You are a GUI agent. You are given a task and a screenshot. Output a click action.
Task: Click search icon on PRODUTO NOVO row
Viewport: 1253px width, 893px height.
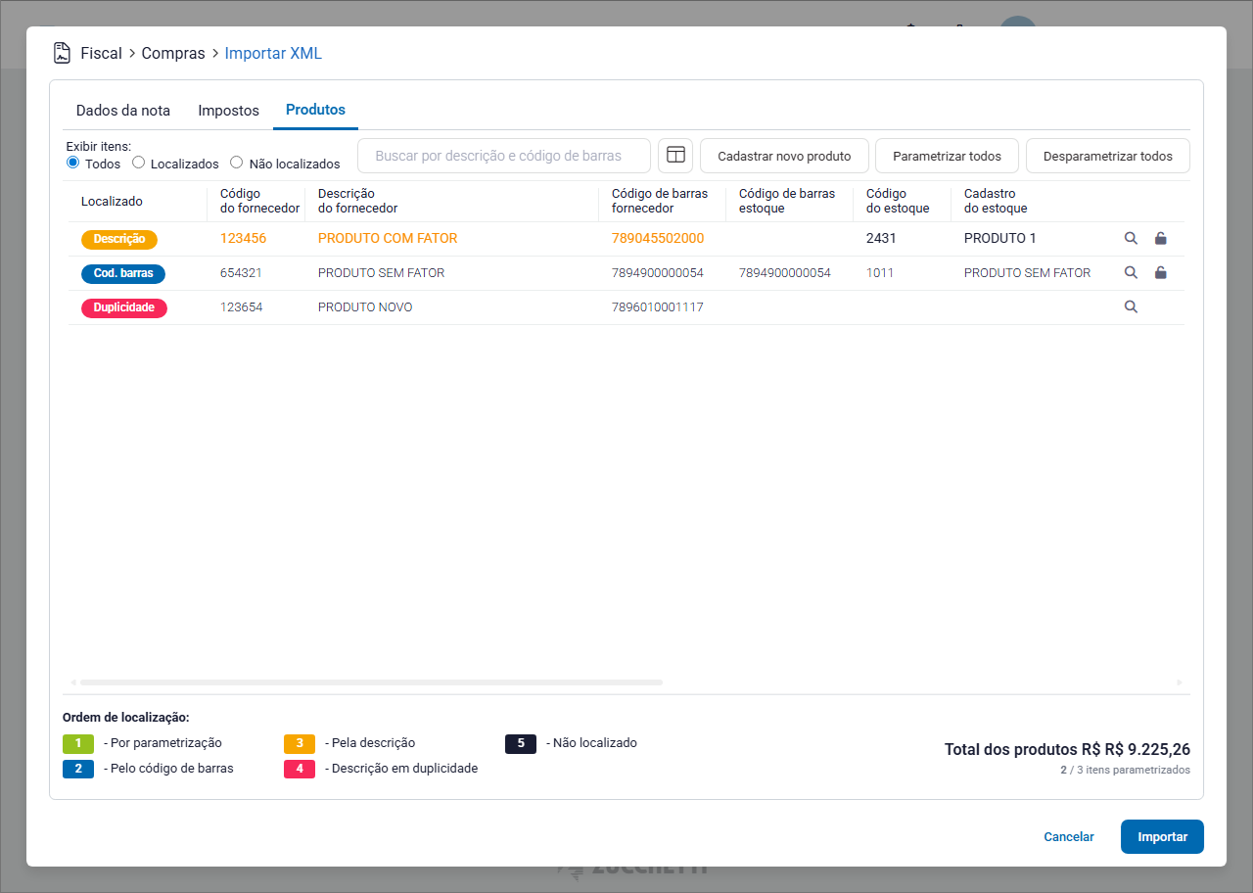click(1131, 307)
